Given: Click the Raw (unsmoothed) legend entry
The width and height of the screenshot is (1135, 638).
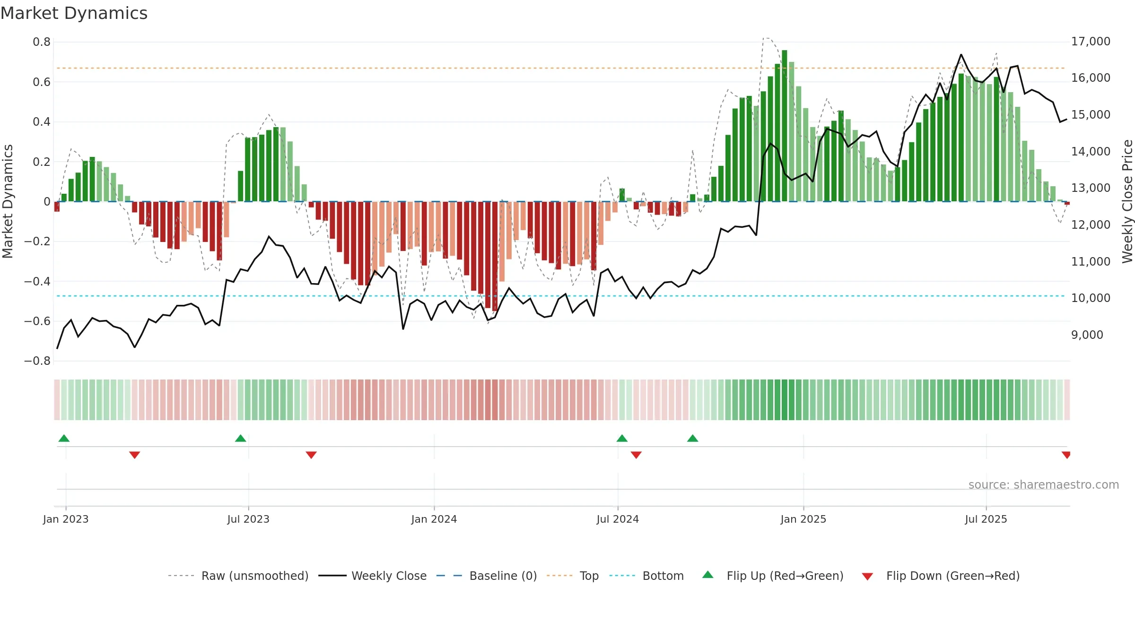Looking at the screenshot, I should [238, 576].
